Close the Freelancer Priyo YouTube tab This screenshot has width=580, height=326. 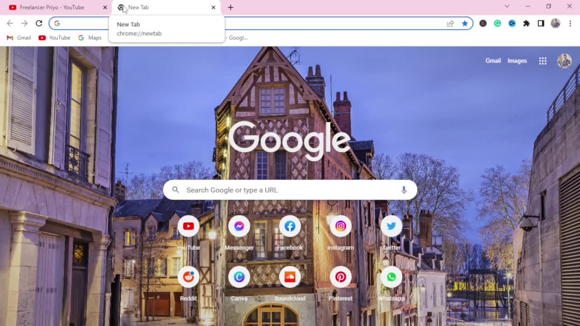105,7
